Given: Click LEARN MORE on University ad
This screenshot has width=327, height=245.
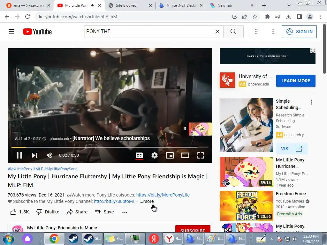Looking at the screenshot, I should [296, 81].
